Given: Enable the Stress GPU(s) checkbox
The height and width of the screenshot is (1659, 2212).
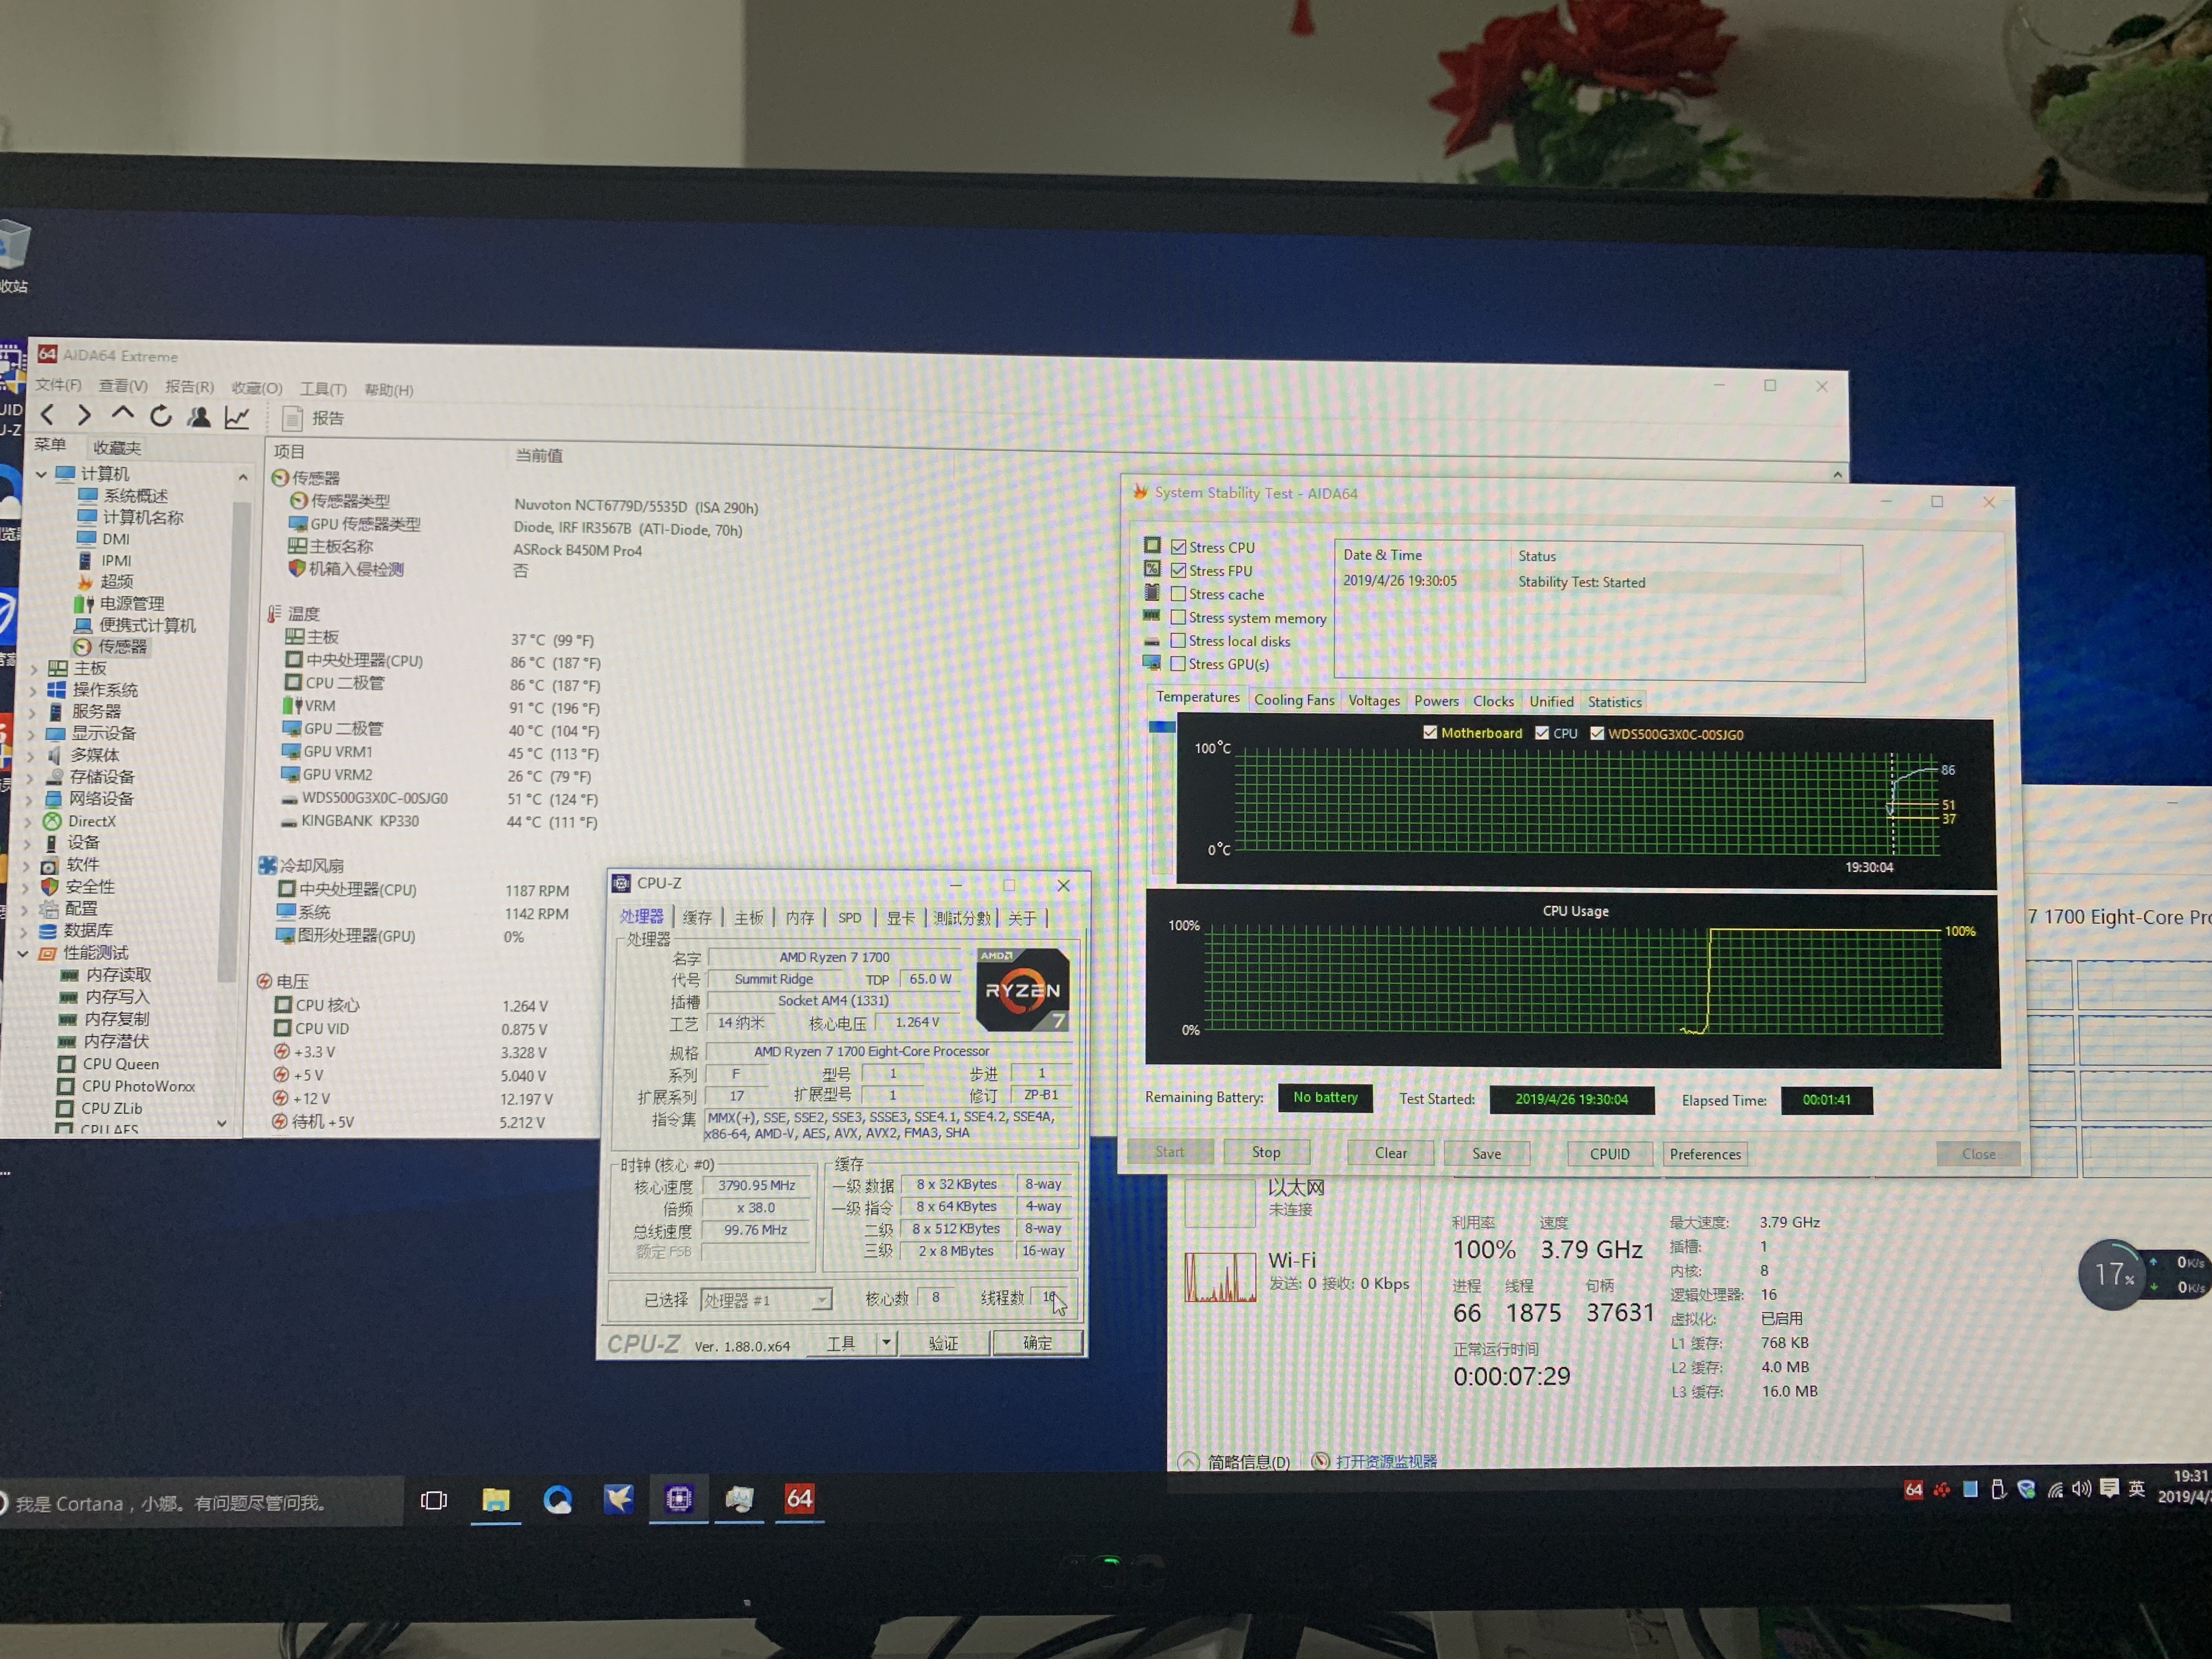Looking at the screenshot, I should [x=1179, y=663].
